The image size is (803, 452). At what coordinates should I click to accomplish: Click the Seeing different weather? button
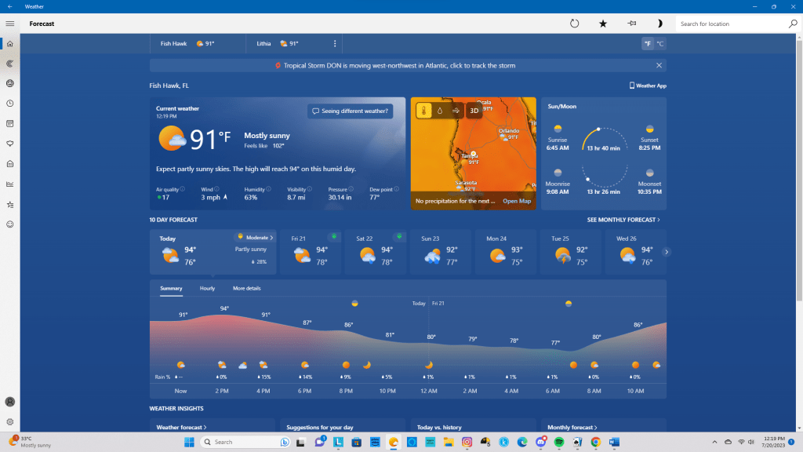coord(350,111)
